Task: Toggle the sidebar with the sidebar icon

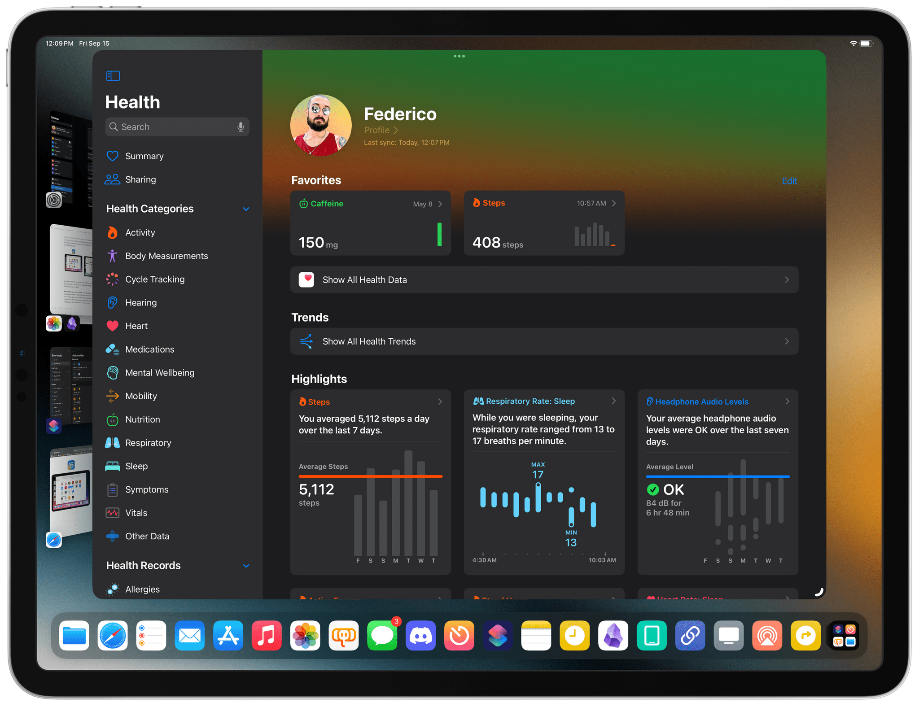Action: point(113,76)
